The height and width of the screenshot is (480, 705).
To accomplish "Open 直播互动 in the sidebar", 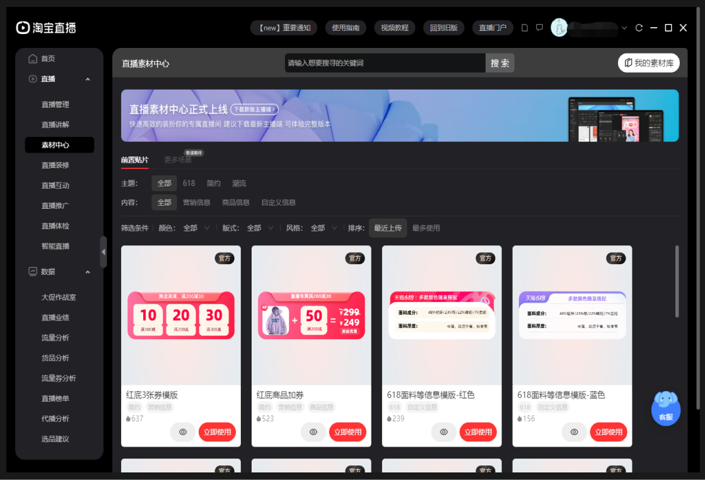I will [55, 185].
